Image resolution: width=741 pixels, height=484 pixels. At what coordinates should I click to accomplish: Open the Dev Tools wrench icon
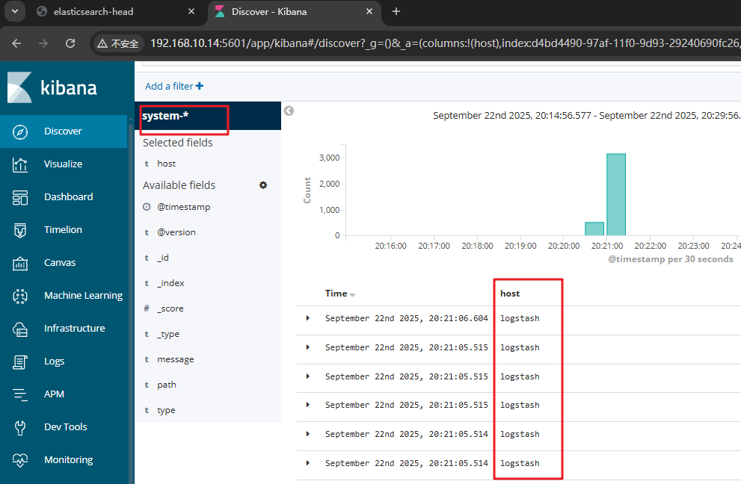20,427
